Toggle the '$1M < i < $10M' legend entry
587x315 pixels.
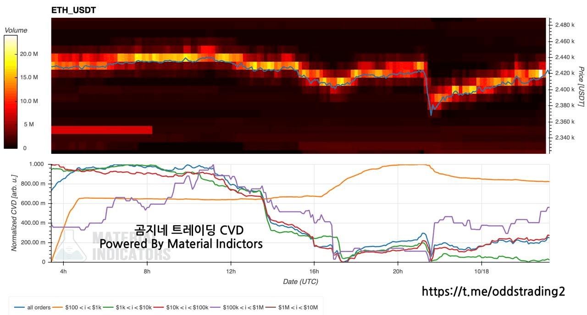[x=292, y=308]
